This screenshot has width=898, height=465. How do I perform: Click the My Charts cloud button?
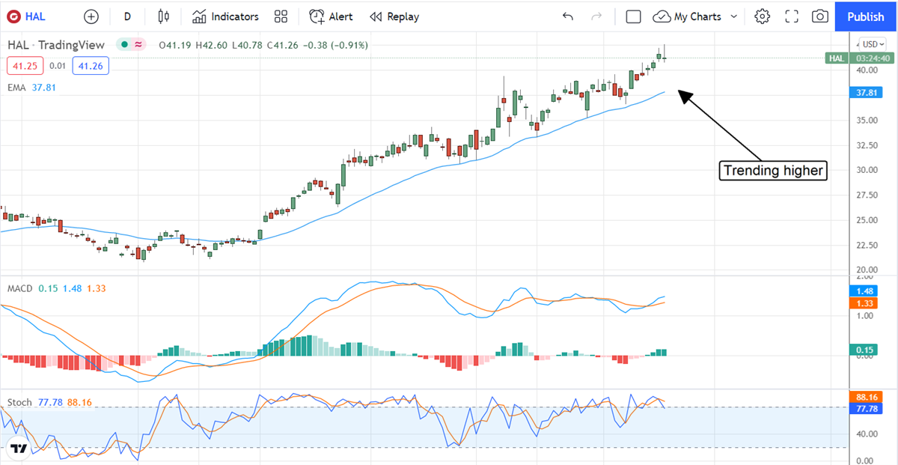point(688,16)
